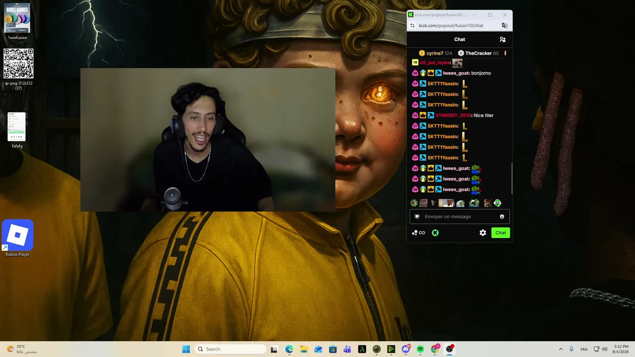Click the chat identity badge in message box
Image resolution: width=635 pixels, height=357 pixels.
417,217
